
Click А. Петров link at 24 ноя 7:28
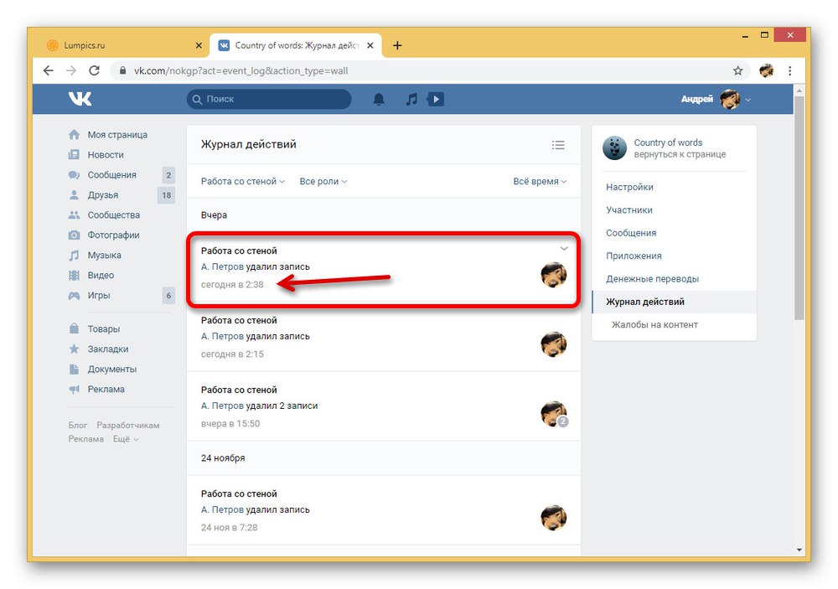coord(222,510)
